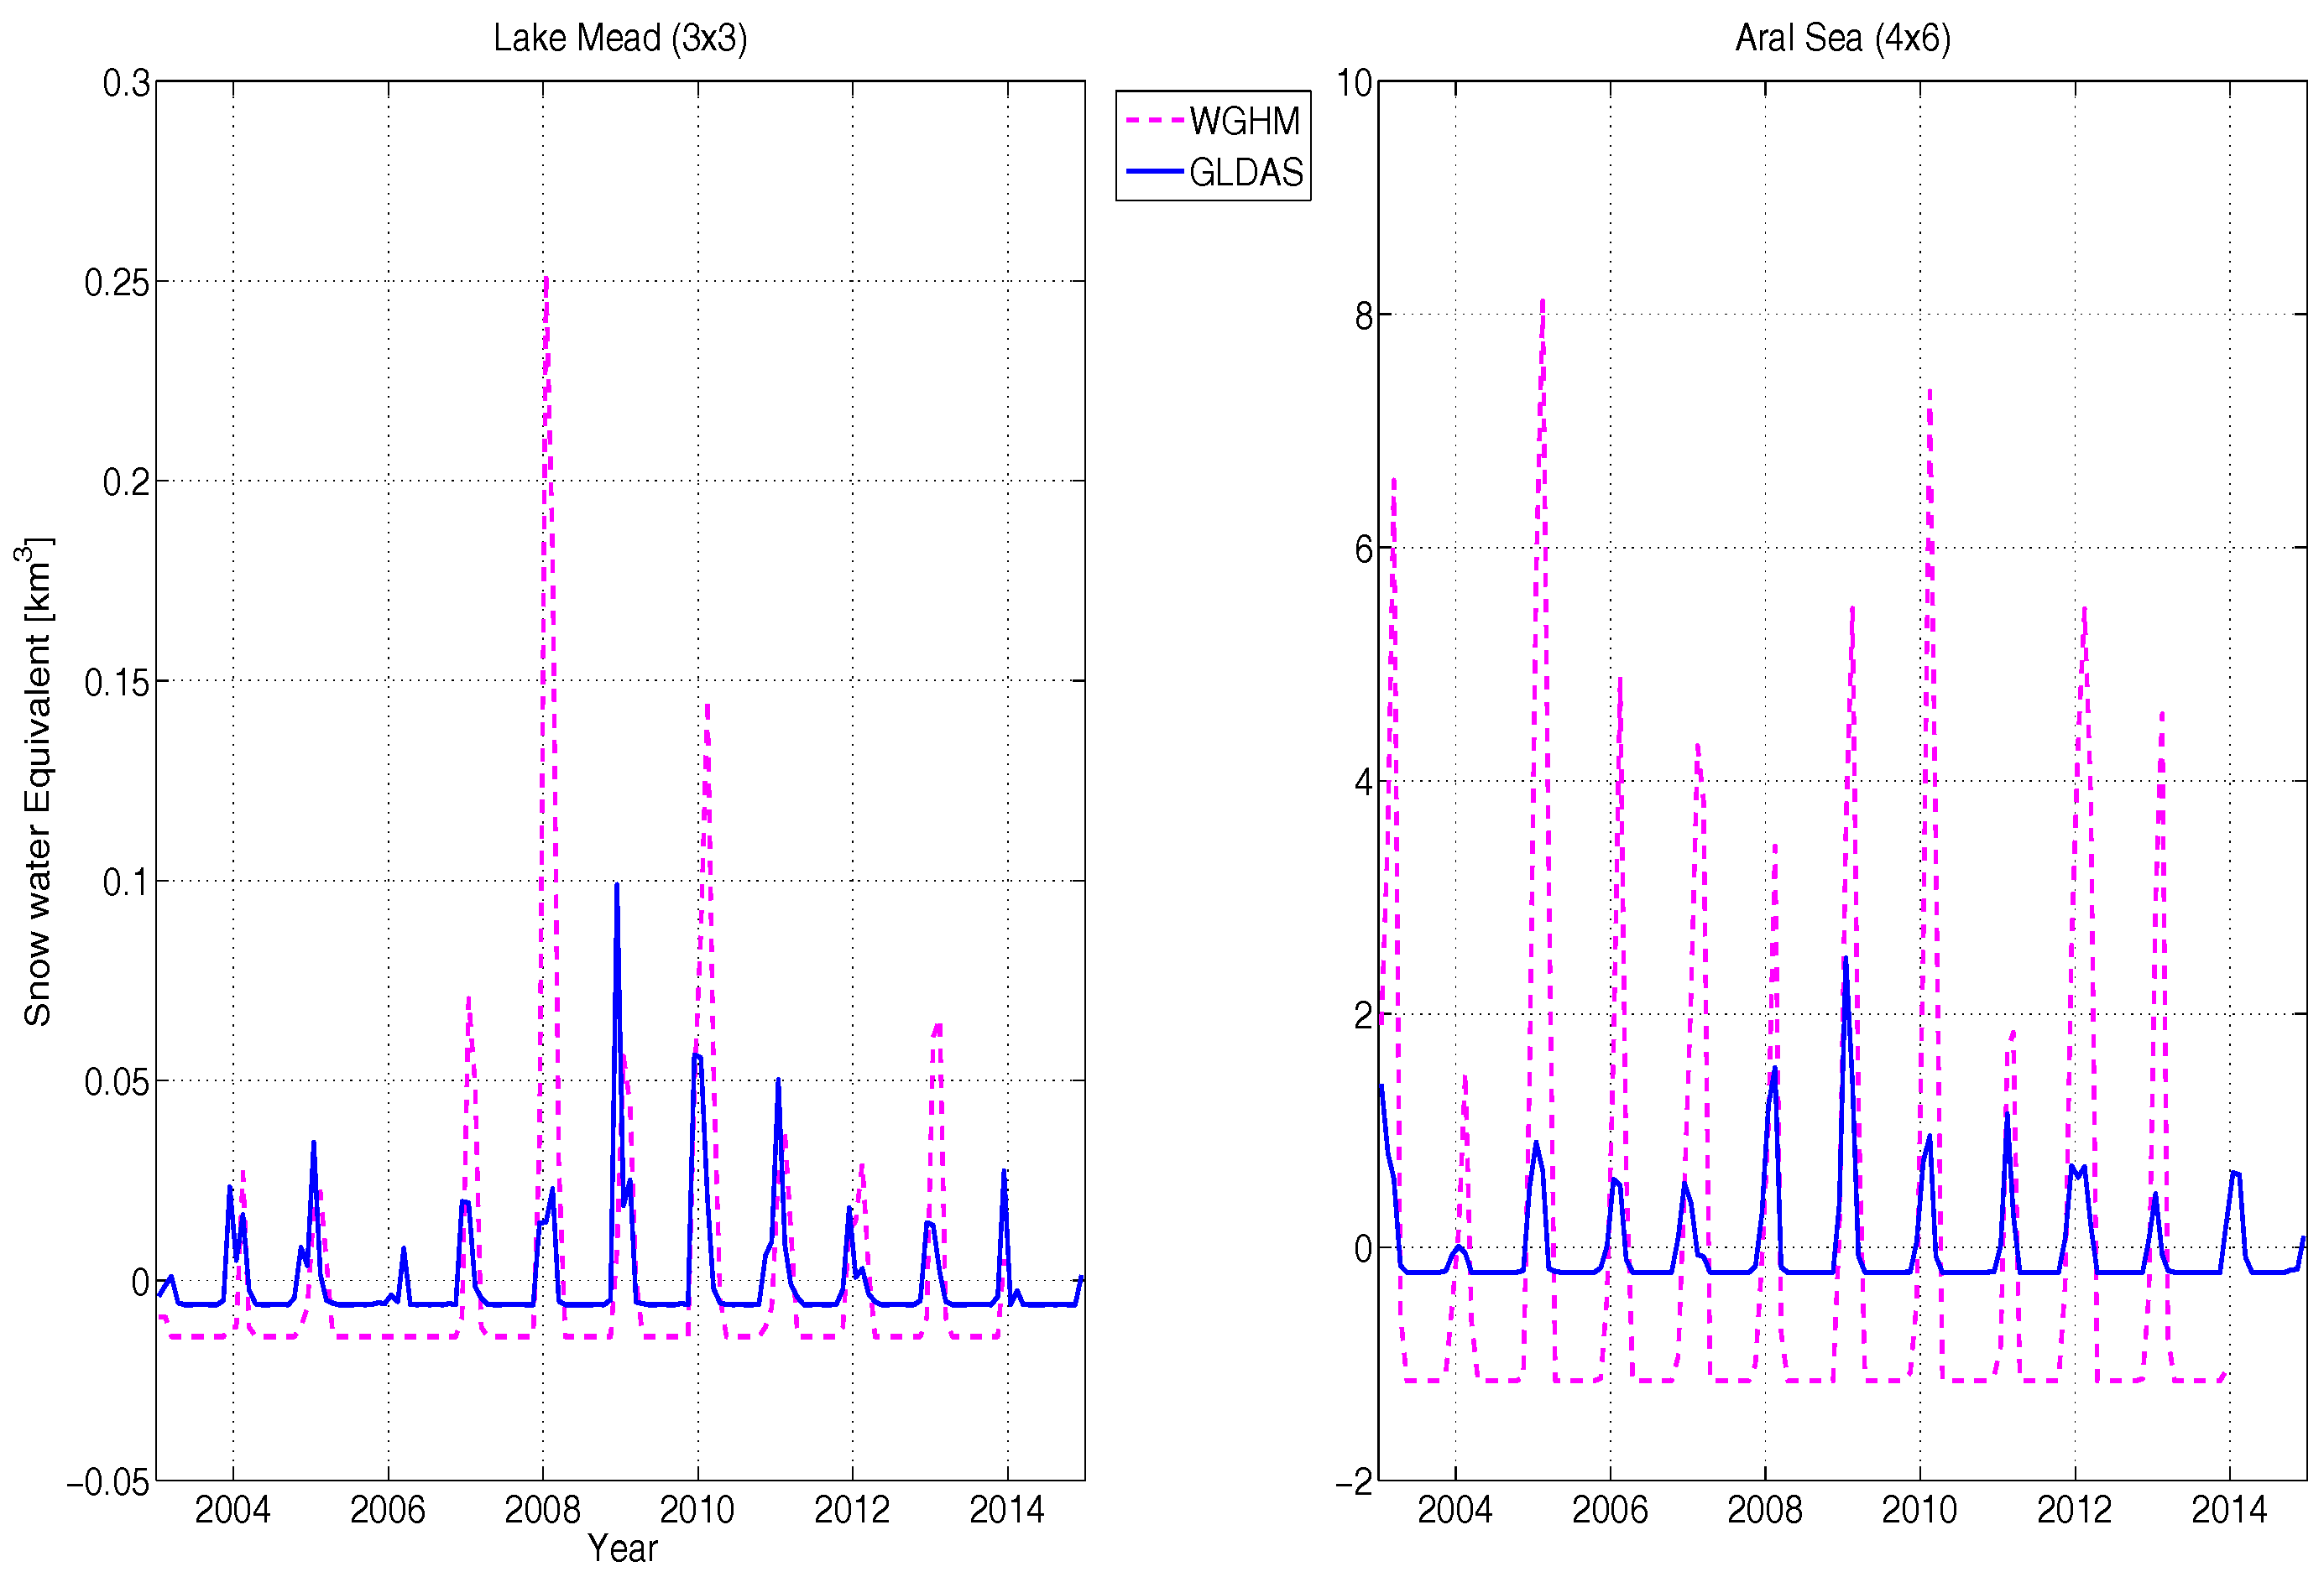
Task: Click the '6' tick on Aral Sea y-axis
Action: (1364, 549)
